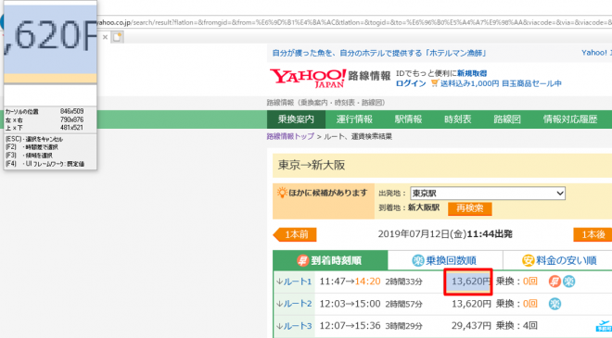The image size is (612, 338).
Task: Open the 路線情報トップ breadcrumb link
Action: [290, 136]
